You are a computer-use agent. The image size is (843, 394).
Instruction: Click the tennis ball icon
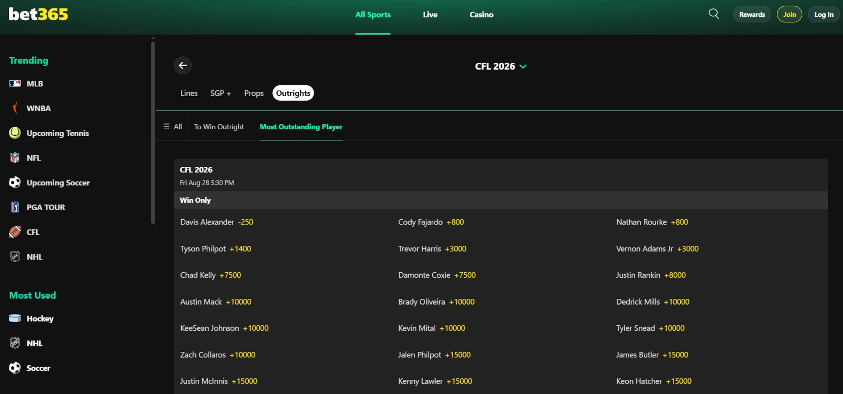point(15,133)
